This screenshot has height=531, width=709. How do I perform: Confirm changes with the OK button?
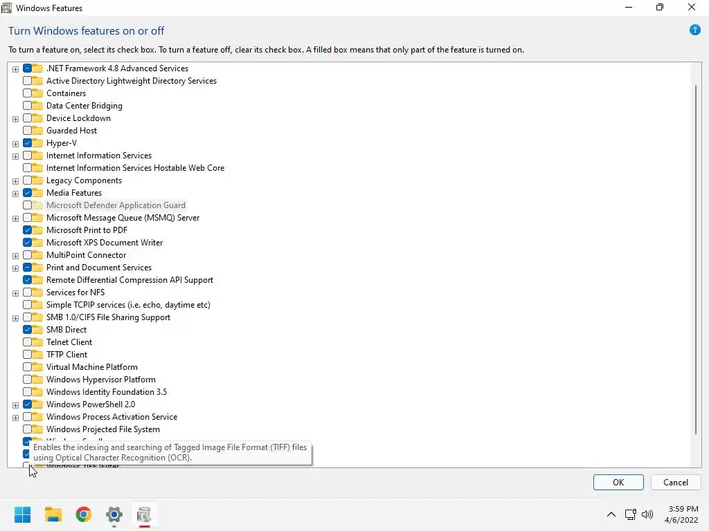point(618,482)
